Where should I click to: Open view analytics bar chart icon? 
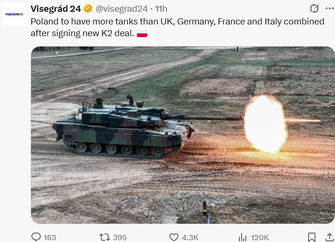tap(242, 237)
